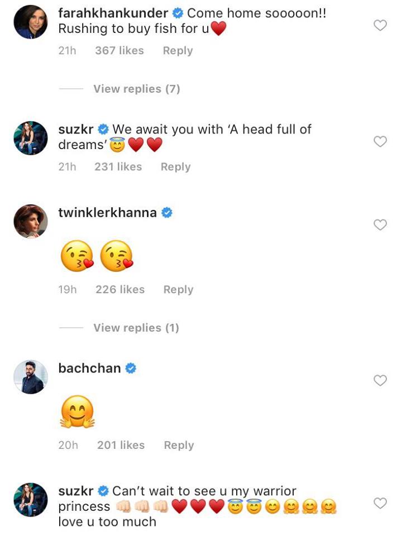The image size is (411, 536).
Task: Like suzkr's 'A head full of dreams' comment
Action: click(x=380, y=142)
